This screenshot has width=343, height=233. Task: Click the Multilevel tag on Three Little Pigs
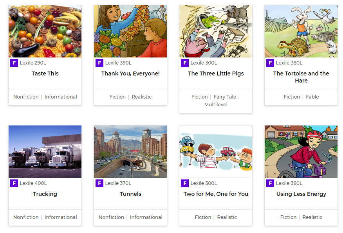pos(216,105)
